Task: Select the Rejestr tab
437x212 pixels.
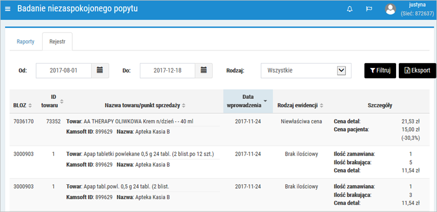Action: [57, 42]
